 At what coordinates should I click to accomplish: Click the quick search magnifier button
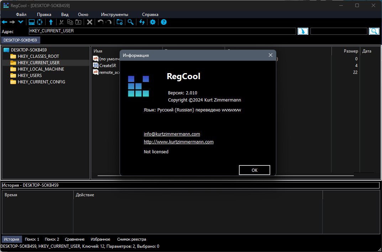tap(374, 31)
